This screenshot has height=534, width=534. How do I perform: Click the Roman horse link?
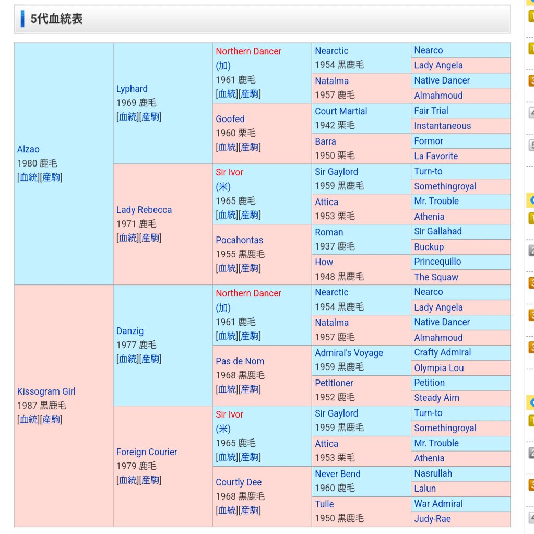coord(329,232)
